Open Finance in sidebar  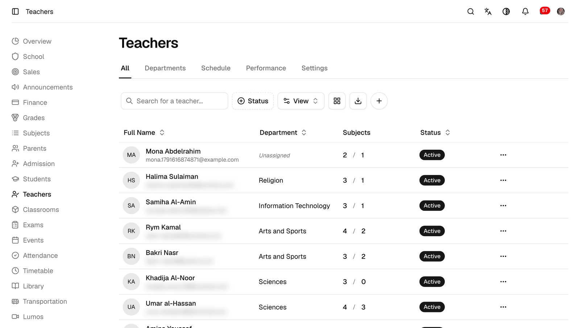29,102
